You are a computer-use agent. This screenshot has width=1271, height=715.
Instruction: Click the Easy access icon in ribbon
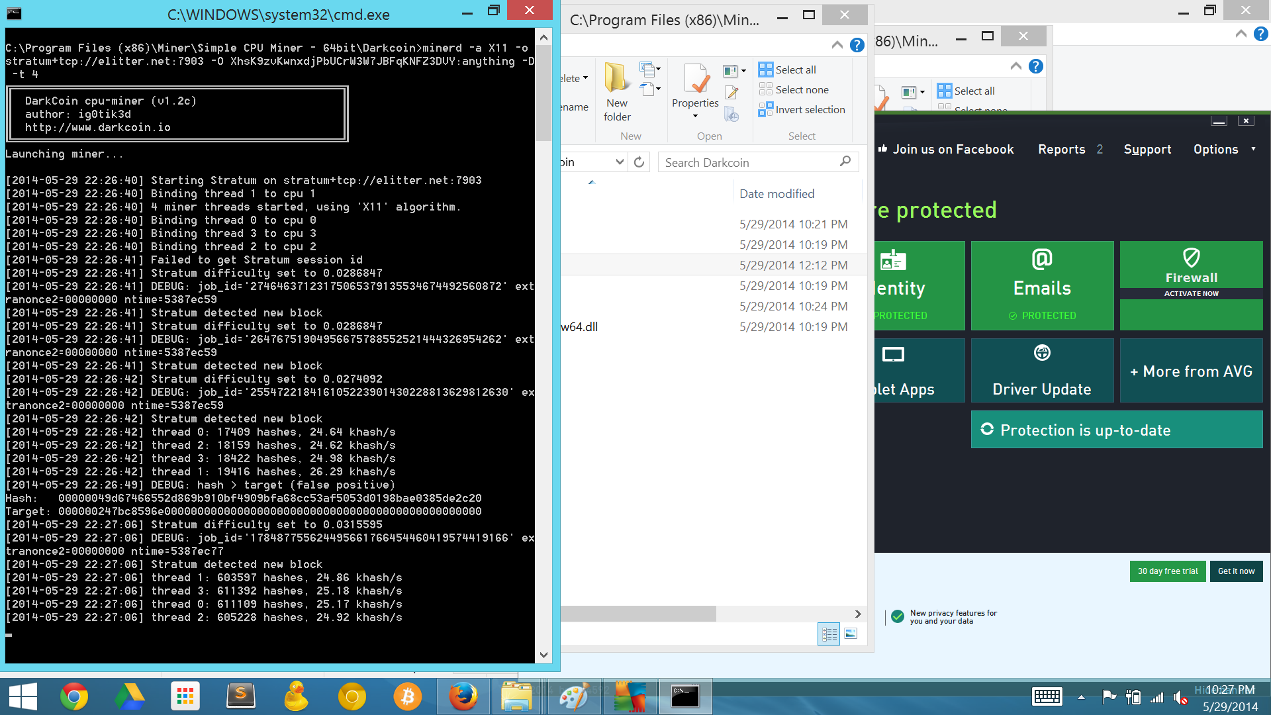click(x=647, y=89)
